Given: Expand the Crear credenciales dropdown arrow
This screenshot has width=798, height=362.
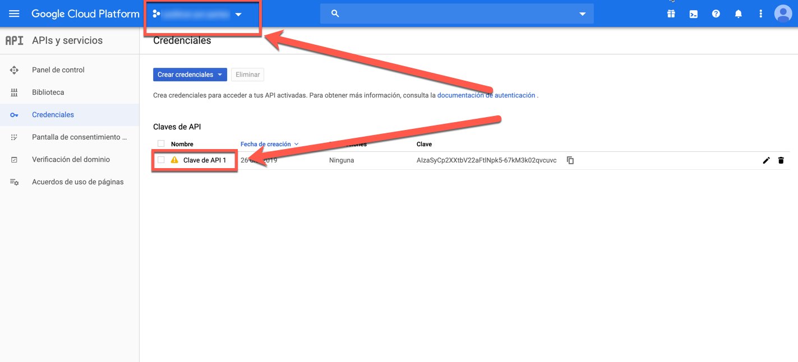Looking at the screenshot, I should (220, 74).
